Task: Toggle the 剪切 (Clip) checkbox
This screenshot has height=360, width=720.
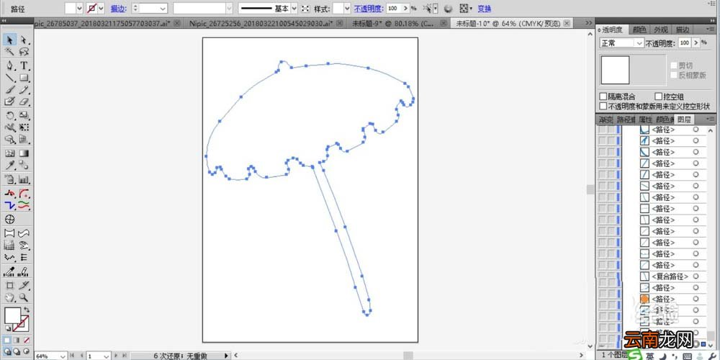Action: [674, 66]
